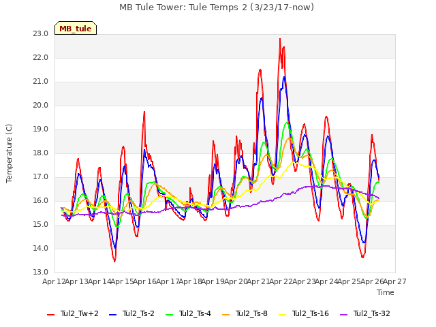Image resolution: width=436 pixels, height=327 pixels.
Task: Click the highest red peak near Apr 22
Action: pyautogui.click(x=280, y=40)
